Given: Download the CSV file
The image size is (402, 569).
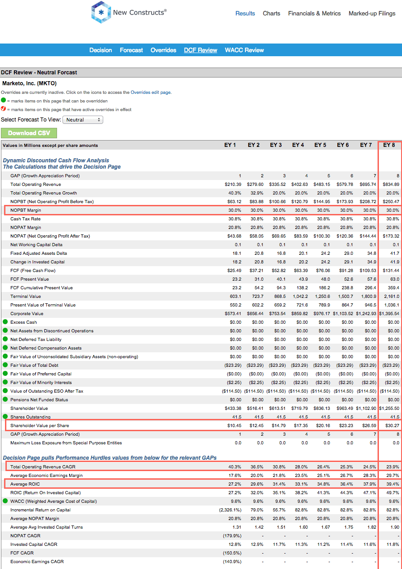Looking at the screenshot, I should click(29, 133).
